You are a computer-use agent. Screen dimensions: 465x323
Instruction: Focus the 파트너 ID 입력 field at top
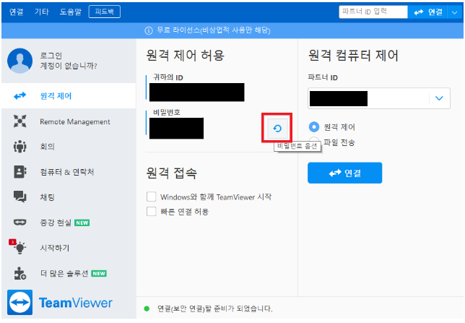coord(373,12)
